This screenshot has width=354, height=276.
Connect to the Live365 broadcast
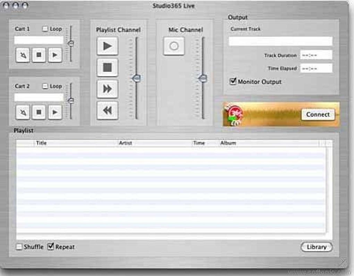318,115
